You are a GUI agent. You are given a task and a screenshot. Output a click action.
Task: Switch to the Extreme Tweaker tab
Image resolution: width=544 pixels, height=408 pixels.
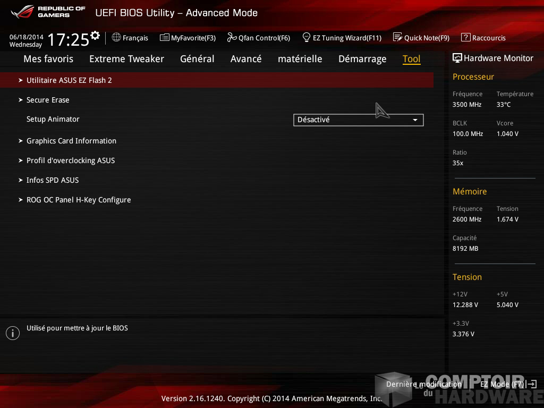(126, 59)
